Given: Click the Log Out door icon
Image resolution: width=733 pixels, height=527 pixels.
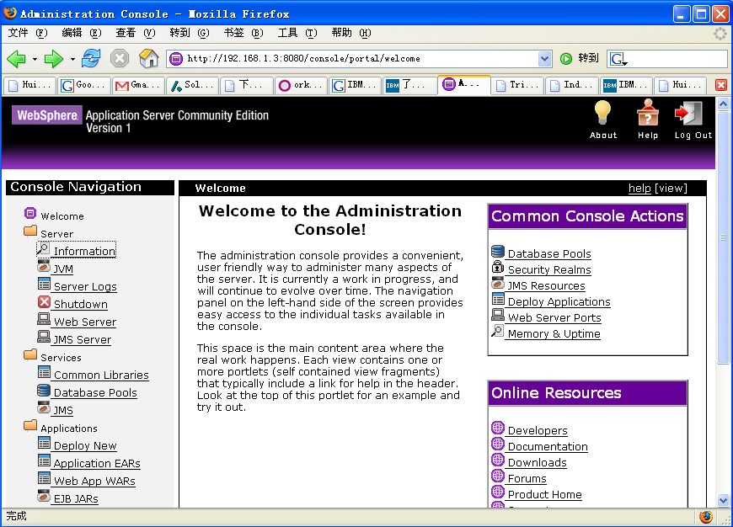Looking at the screenshot, I should [x=688, y=113].
